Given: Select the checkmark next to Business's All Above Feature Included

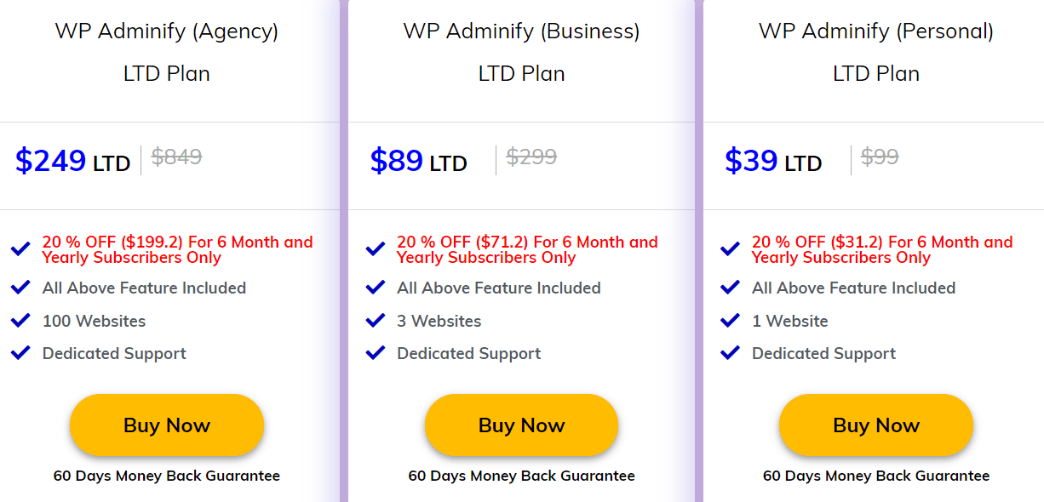Looking at the screenshot, I should tap(375, 288).
